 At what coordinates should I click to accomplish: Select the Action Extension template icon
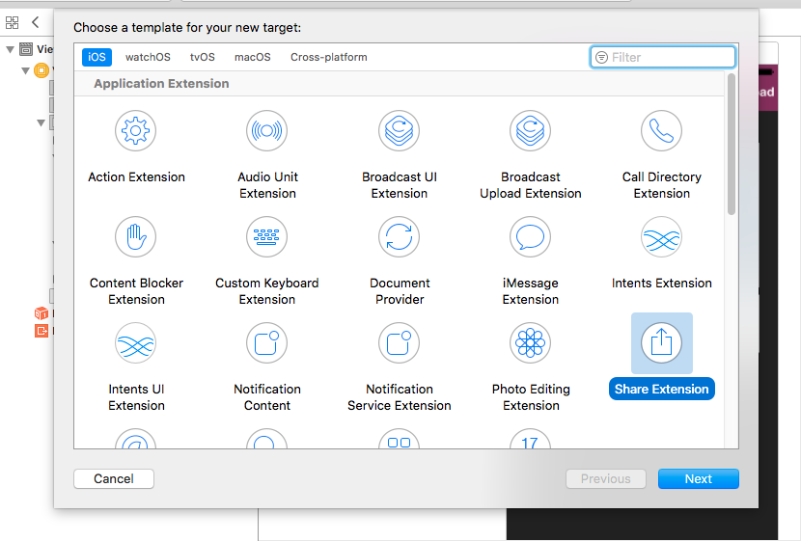(136, 130)
